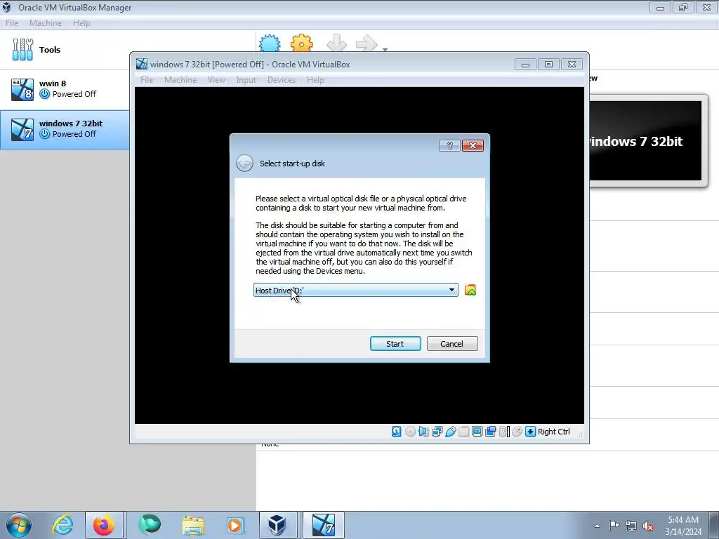Open Windows Explorer folder on taskbar
719x539 pixels.
(x=193, y=525)
